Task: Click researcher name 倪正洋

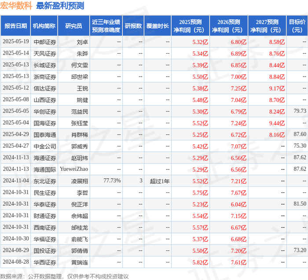Action: click(x=80, y=204)
